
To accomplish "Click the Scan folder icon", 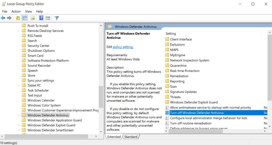I will [167, 87].
